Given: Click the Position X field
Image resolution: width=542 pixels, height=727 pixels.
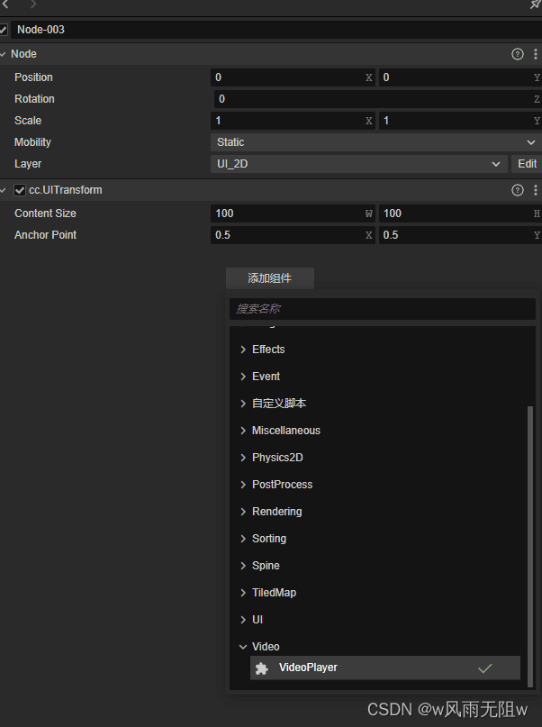Looking at the screenshot, I should pos(293,77).
